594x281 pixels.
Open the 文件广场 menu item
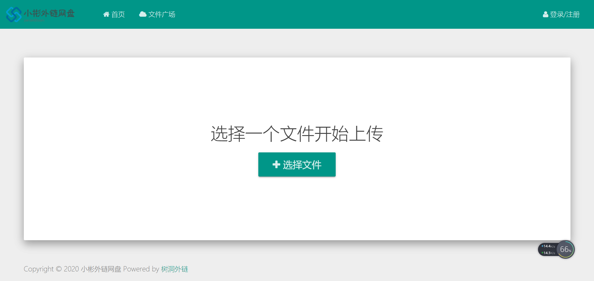[x=161, y=15]
